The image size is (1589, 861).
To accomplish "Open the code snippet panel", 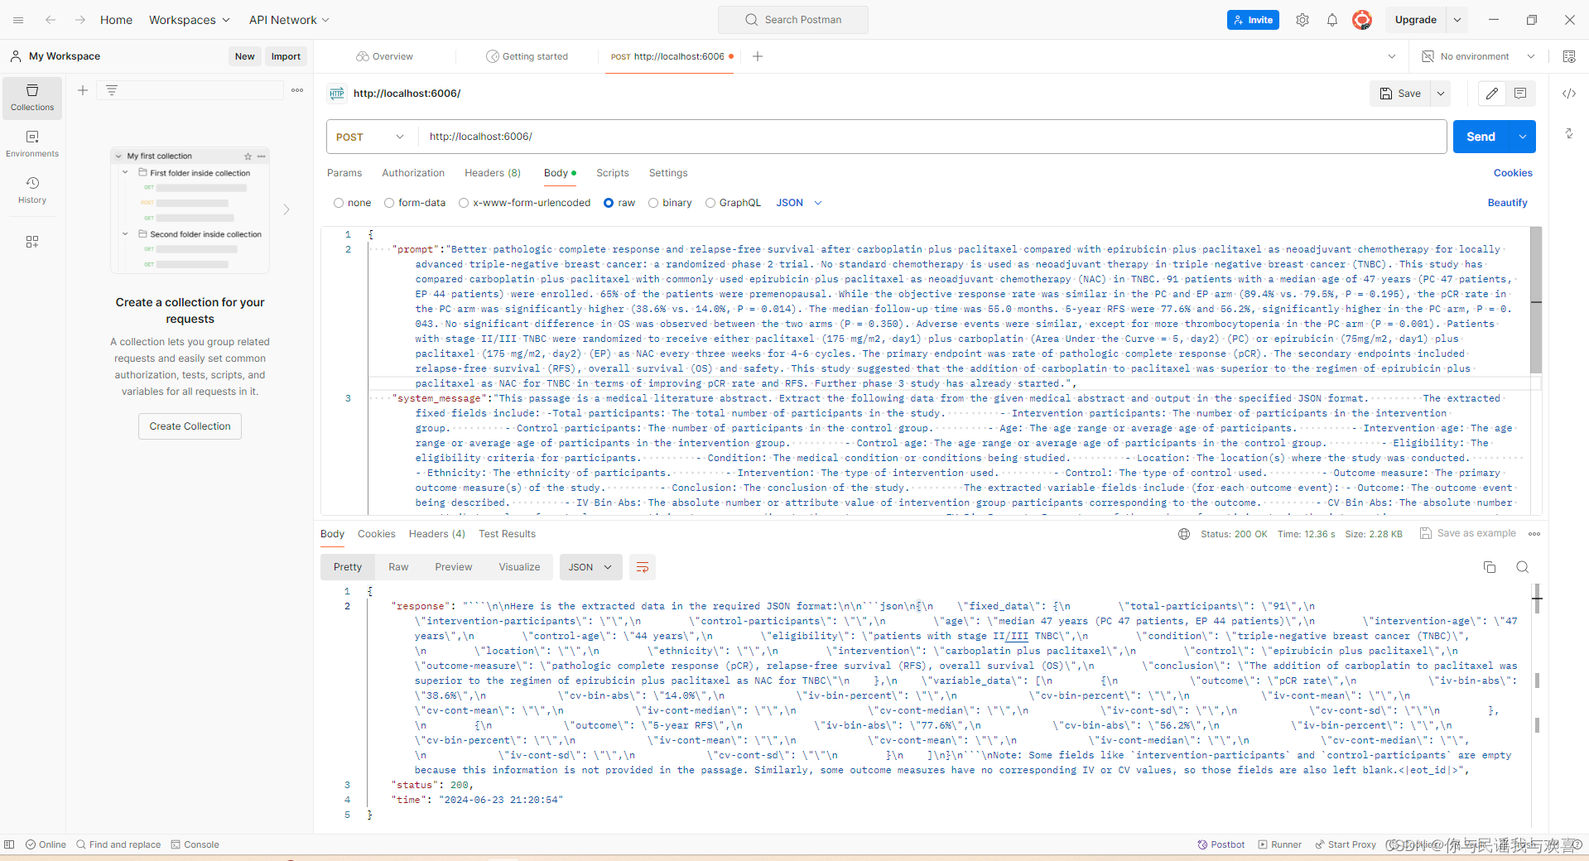I will (x=1569, y=94).
